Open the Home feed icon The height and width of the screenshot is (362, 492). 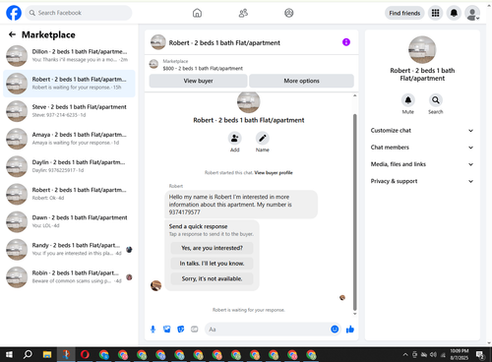click(197, 13)
